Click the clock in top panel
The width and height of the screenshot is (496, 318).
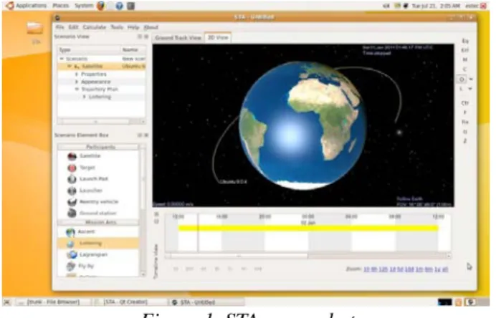[x=436, y=6]
